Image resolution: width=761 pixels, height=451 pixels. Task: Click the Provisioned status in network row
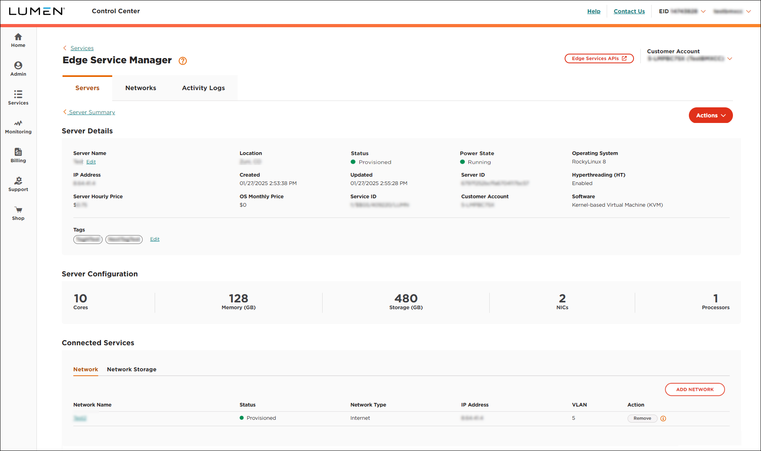tap(258, 418)
